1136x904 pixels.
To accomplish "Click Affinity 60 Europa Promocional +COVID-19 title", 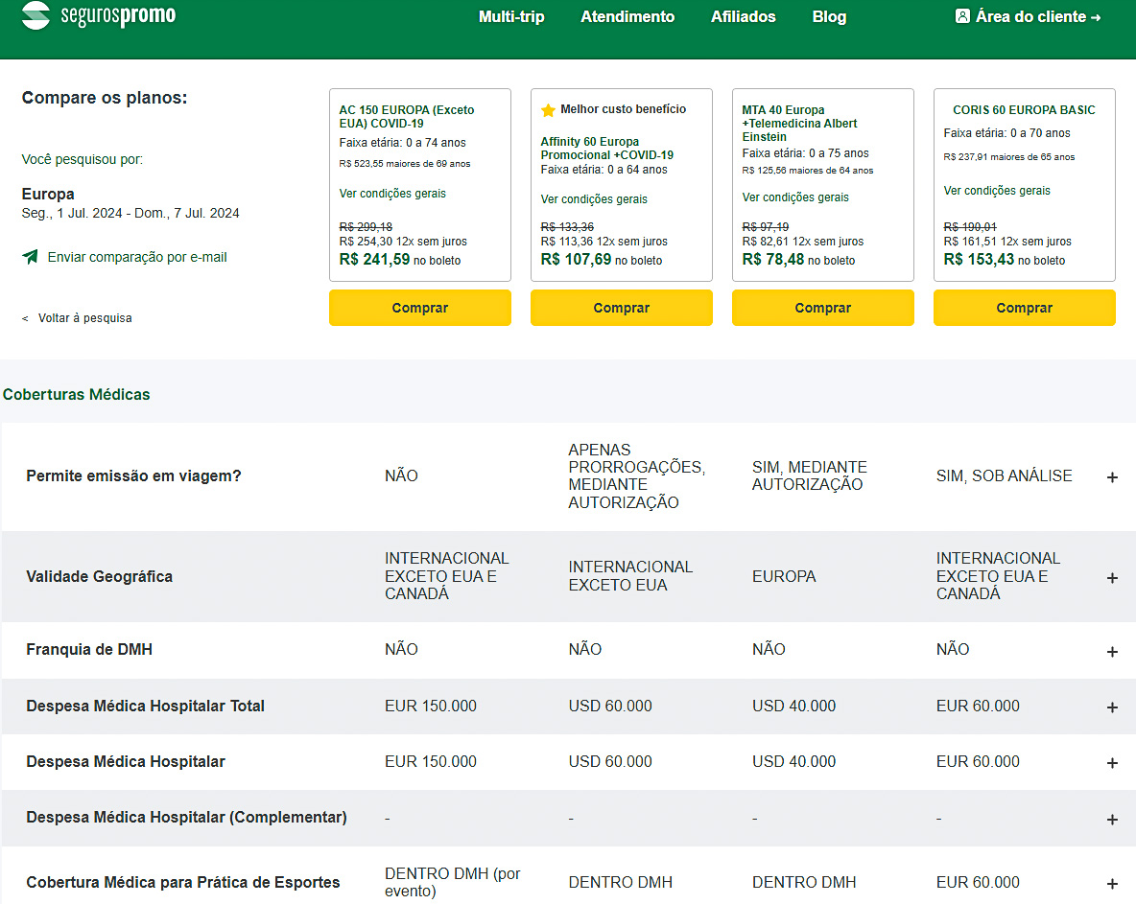I will [x=607, y=149].
